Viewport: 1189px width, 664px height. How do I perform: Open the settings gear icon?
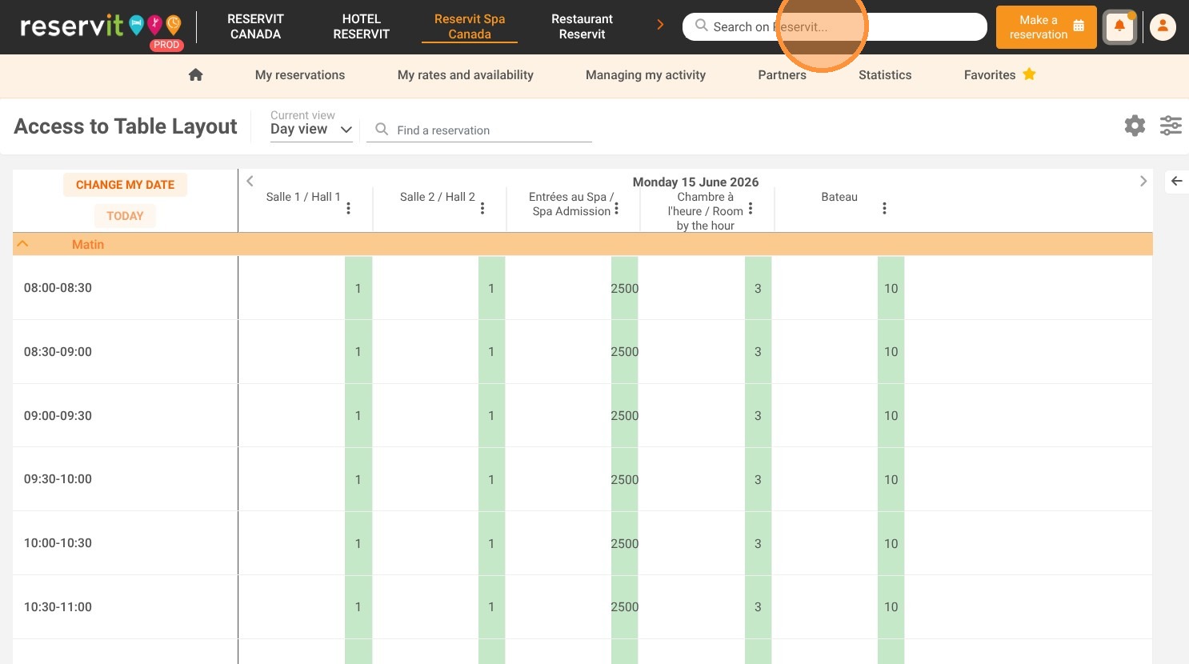pyautogui.click(x=1135, y=126)
